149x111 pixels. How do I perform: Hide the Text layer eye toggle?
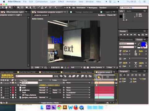tap(1, 92)
